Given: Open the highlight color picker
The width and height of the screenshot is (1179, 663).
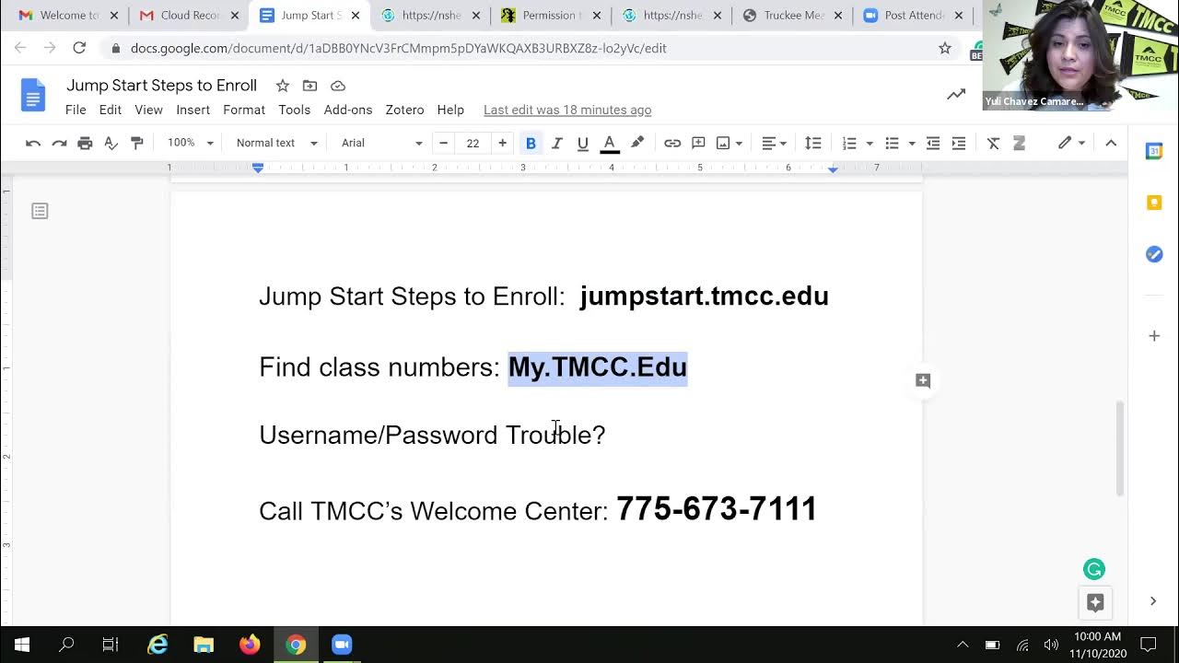Looking at the screenshot, I should pyautogui.click(x=636, y=143).
